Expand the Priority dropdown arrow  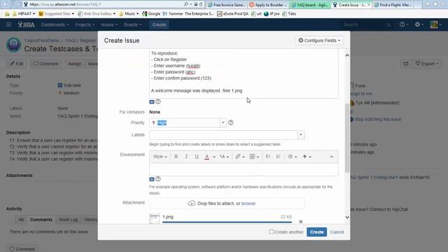click(223, 123)
